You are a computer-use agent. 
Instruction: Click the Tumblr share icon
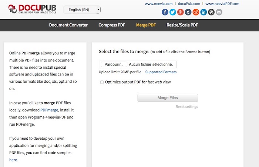click(188, 12)
